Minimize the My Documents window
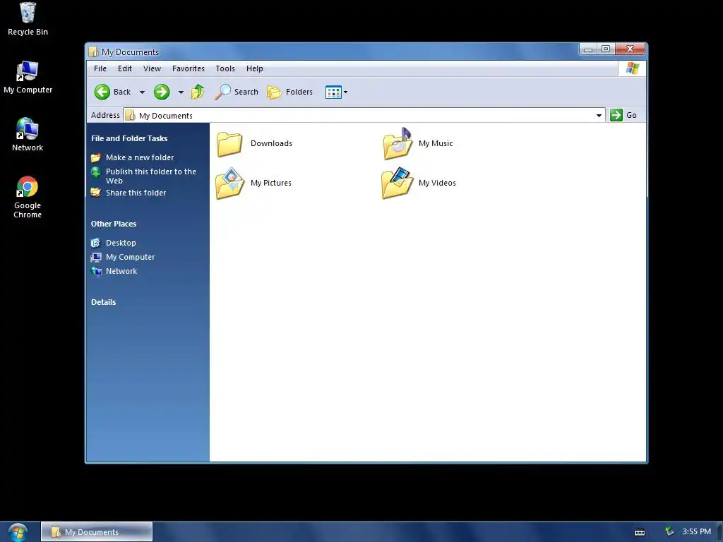 pos(588,49)
